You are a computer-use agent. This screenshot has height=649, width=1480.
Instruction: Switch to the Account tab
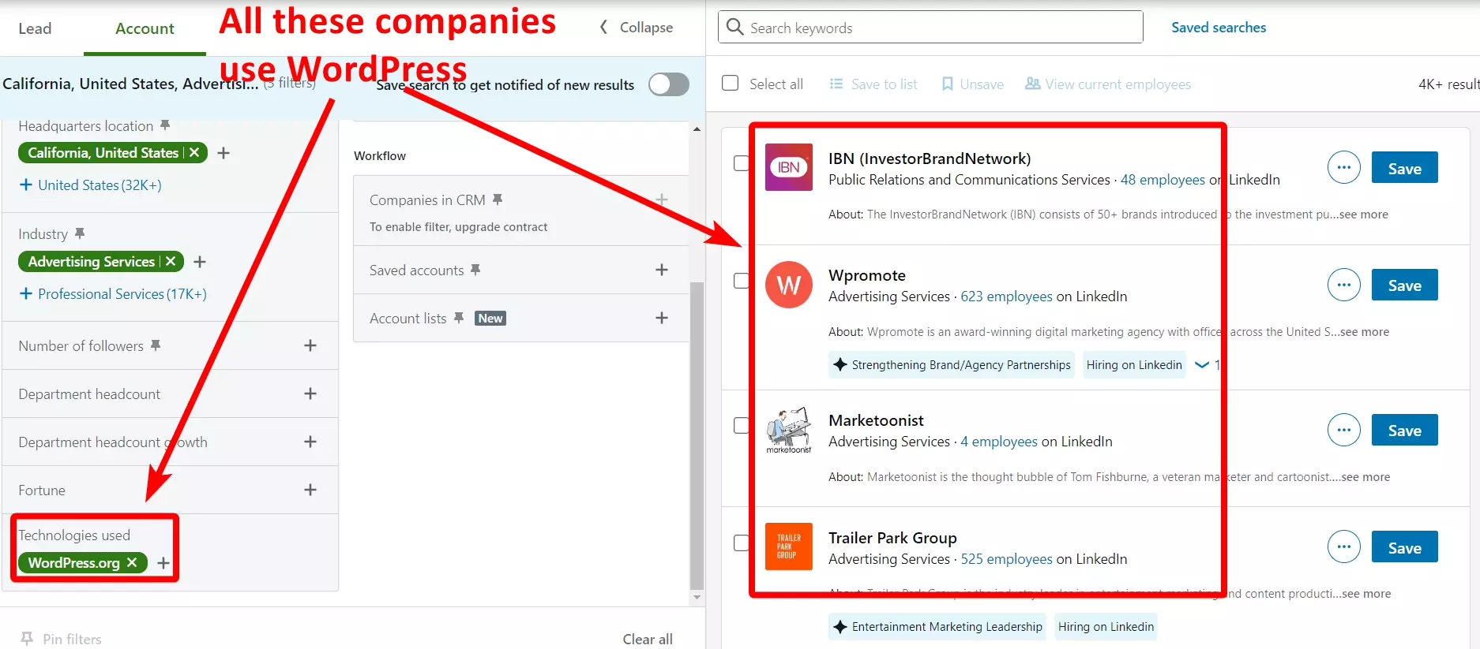(x=145, y=28)
